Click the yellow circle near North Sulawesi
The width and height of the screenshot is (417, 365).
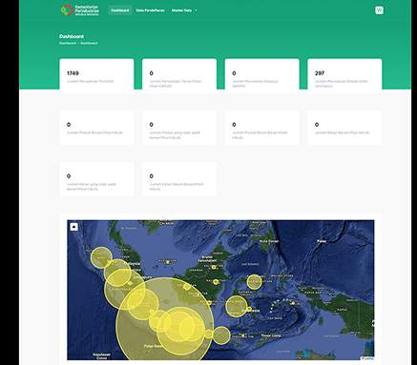[x=255, y=282]
